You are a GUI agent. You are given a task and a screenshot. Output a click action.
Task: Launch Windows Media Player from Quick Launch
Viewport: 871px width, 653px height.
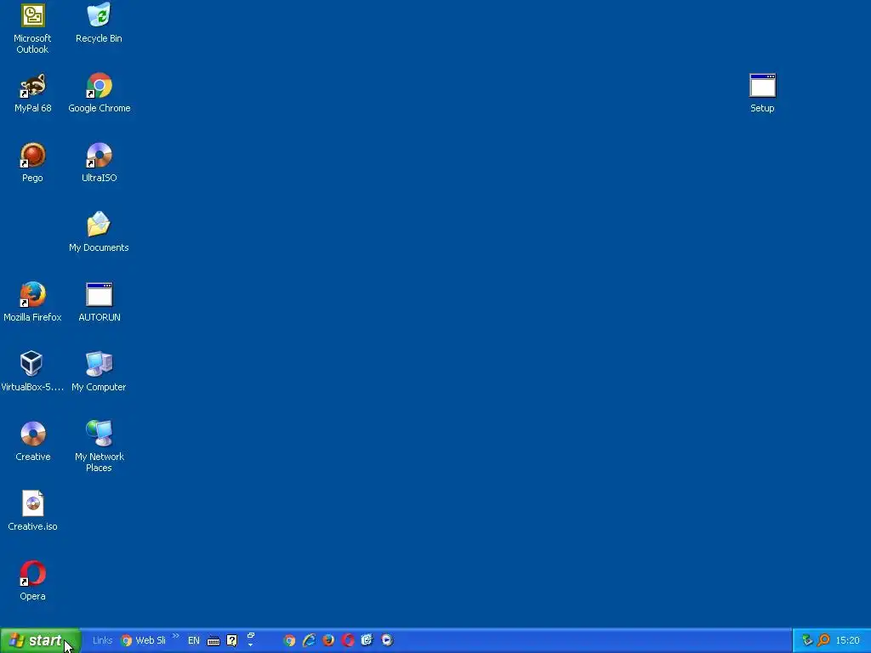point(387,640)
